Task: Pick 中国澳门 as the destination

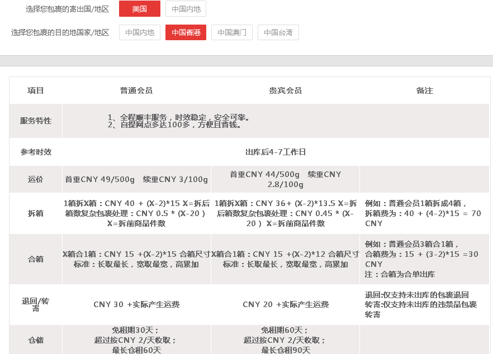Action: (x=232, y=32)
